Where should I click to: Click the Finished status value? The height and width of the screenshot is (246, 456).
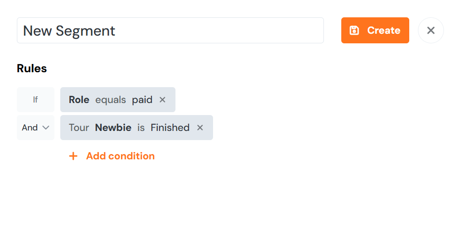point(170,128)
